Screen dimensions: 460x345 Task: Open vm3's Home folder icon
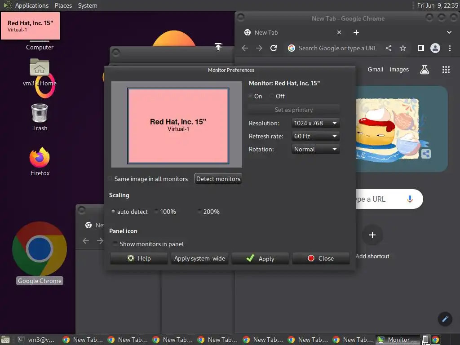click(x=40, y=73)
